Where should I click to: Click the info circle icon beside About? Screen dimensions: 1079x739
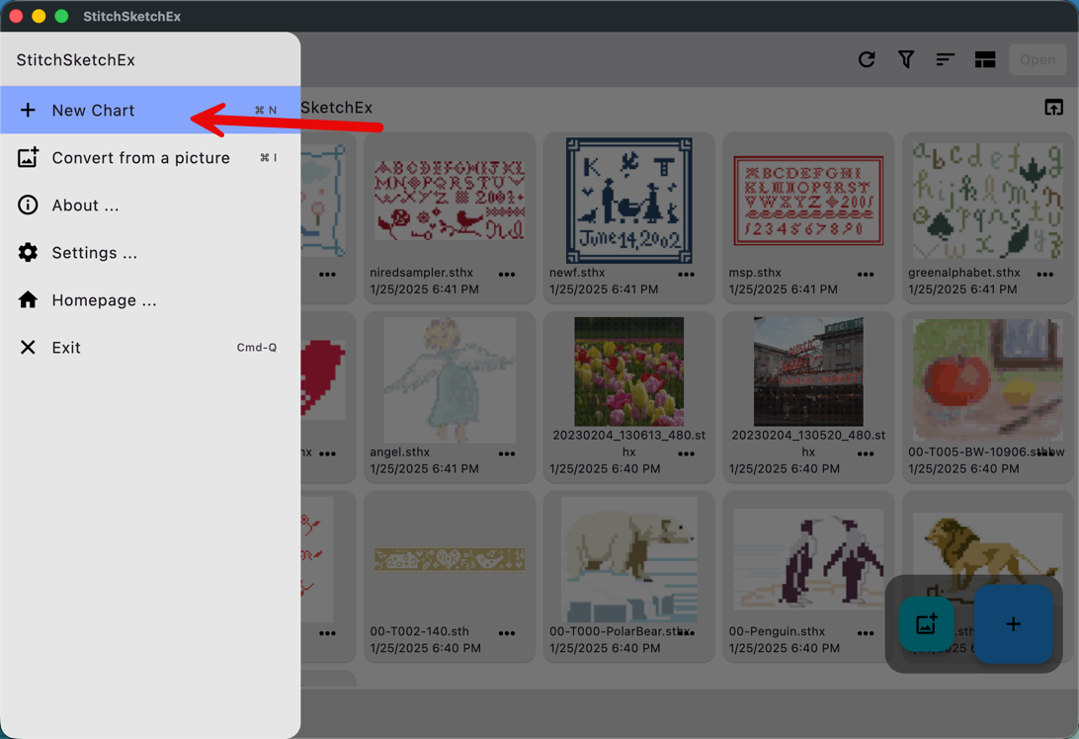(28, 205)
